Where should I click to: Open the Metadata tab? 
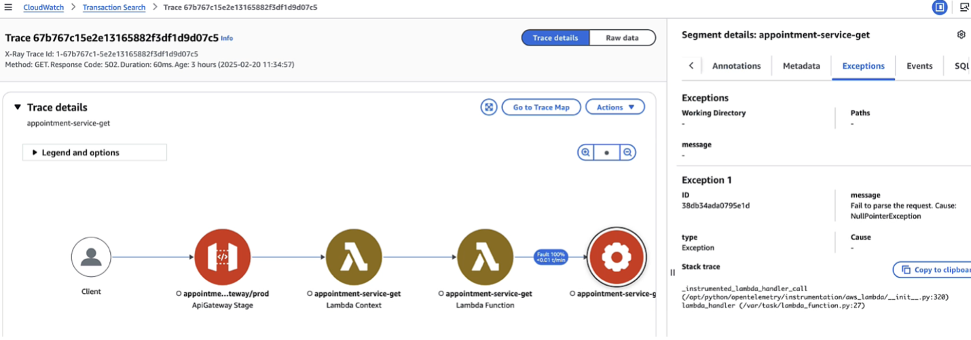point(801,66)
